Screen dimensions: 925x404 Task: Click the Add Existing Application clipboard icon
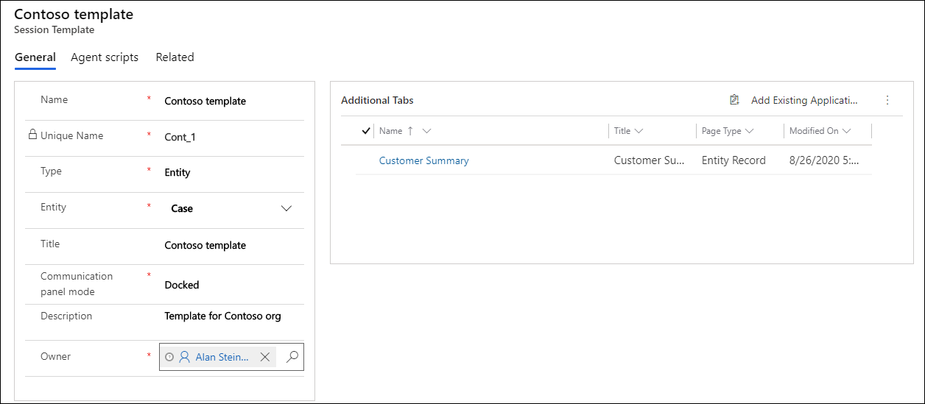pos(734,100)
